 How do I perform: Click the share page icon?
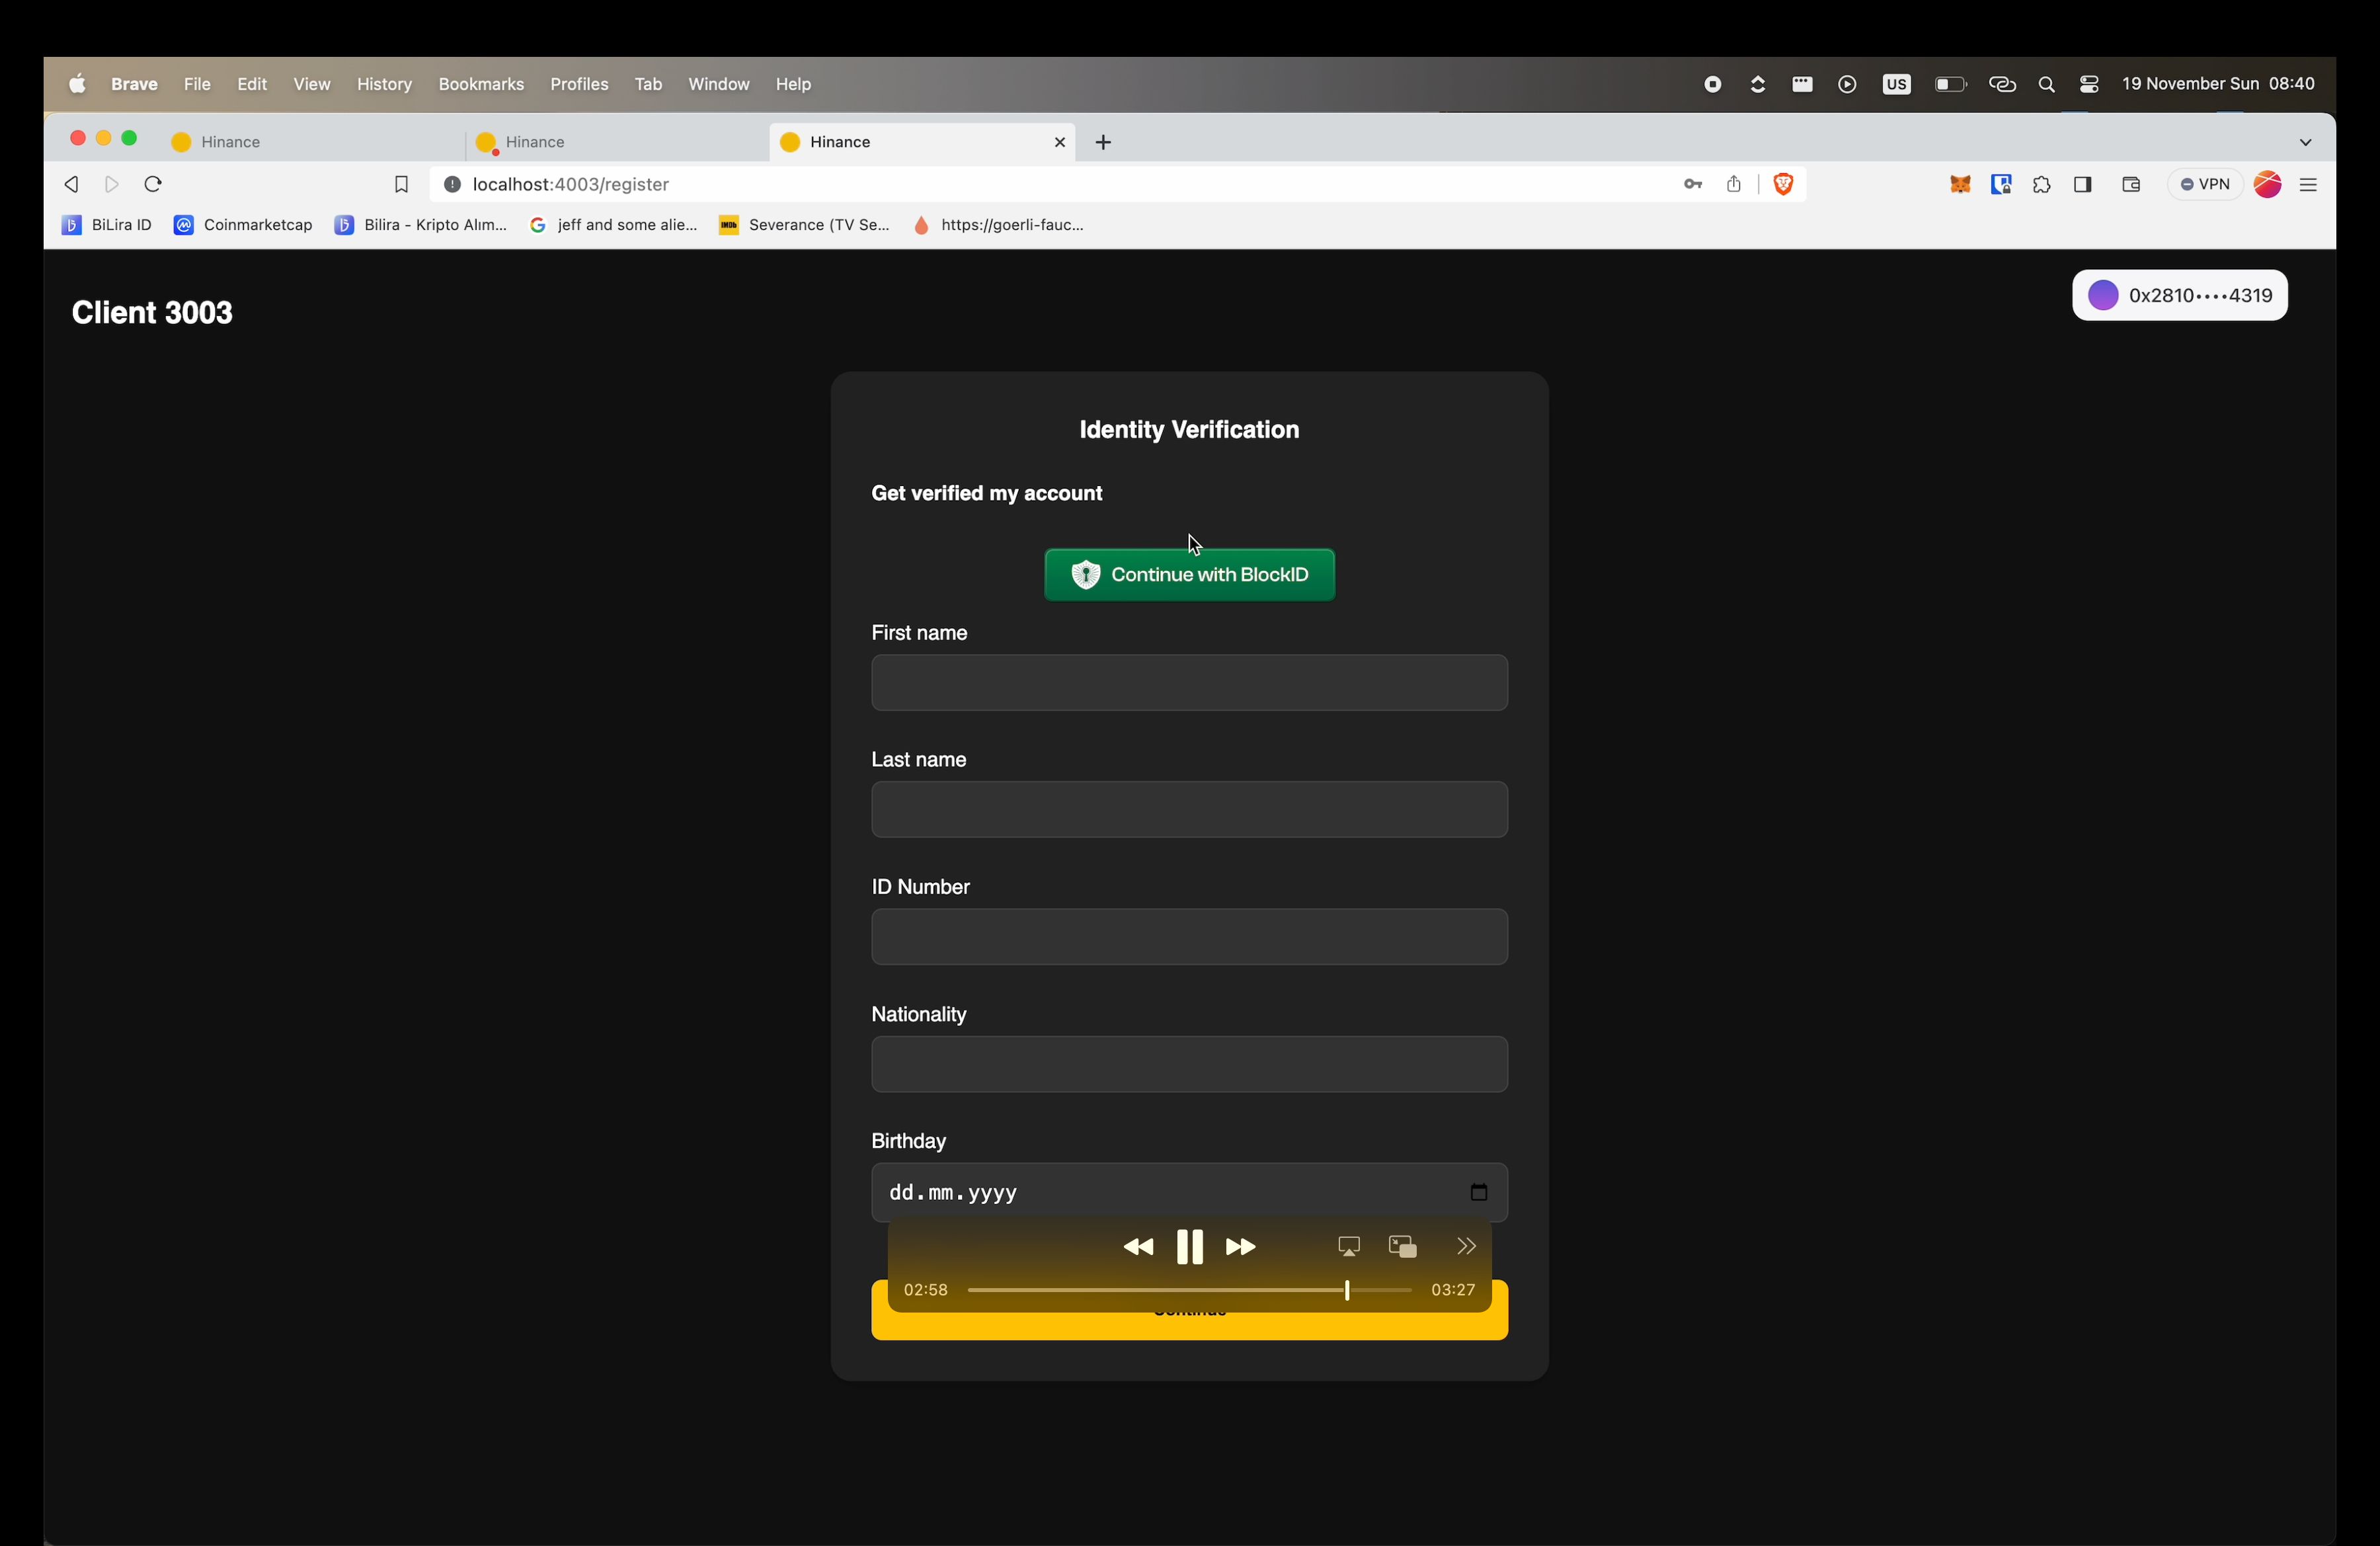coord(1734,184)
